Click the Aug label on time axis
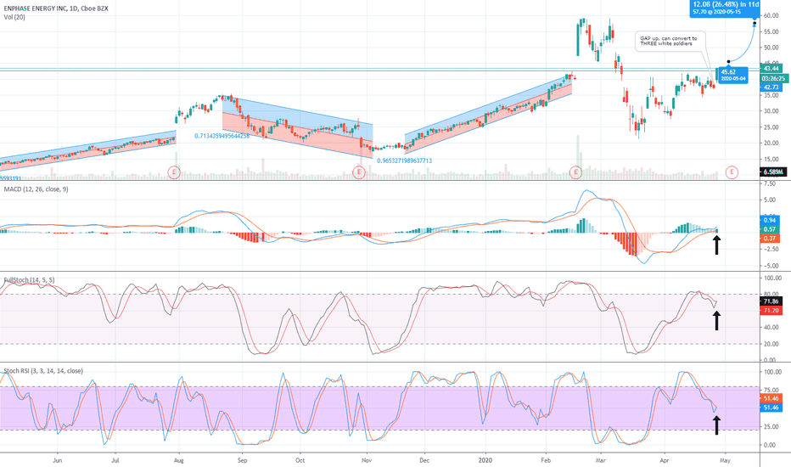Screen dimensions: 791x467 coord(178,460)
